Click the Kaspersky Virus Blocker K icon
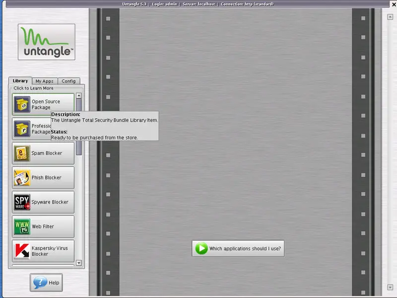Viewport: 397px width, 298px height. (x=22, y=251)
